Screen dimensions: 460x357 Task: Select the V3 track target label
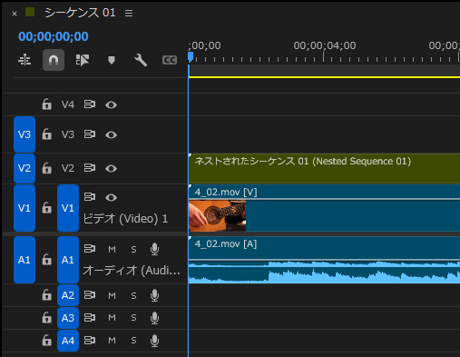click(68, 134)
